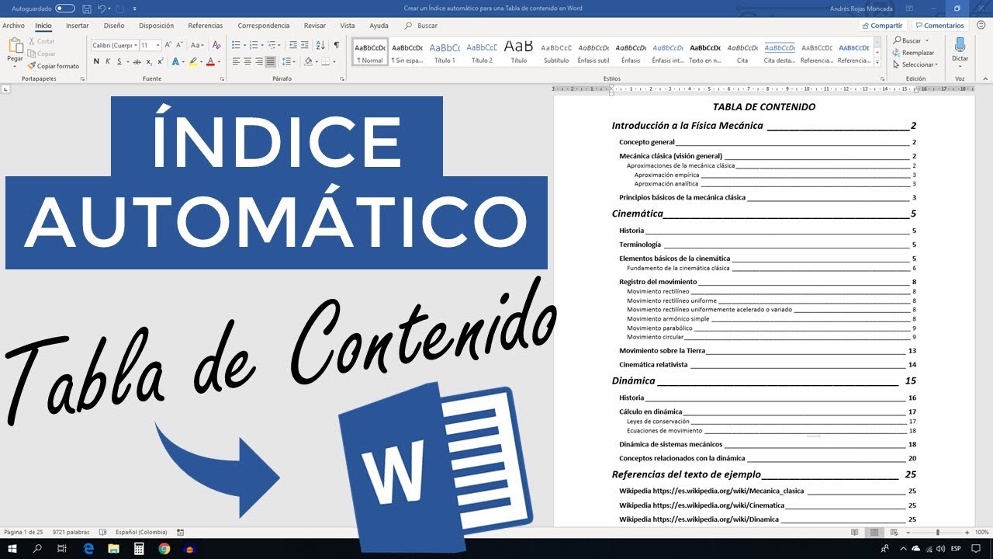Select the Vista tab
Screen dimensions: 993x559
[348, 26]
